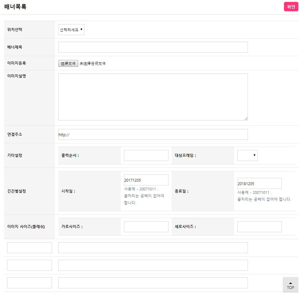Click the 가로사이즈 width input
The width and height of the screenshot is (299, 294).
146,227
